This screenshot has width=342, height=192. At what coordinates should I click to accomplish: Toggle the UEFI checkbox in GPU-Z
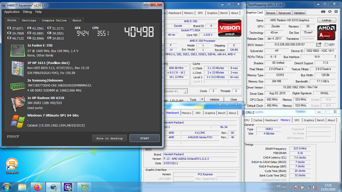click(x=326, y=45)
